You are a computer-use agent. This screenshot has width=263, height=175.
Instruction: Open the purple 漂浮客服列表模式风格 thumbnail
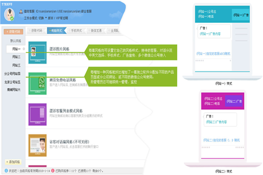37,114
